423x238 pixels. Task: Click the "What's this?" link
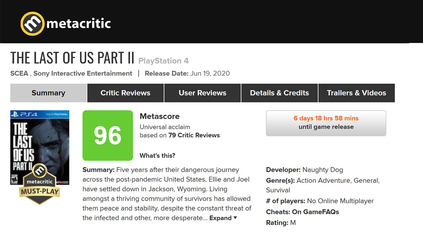[x=157, y=156]
